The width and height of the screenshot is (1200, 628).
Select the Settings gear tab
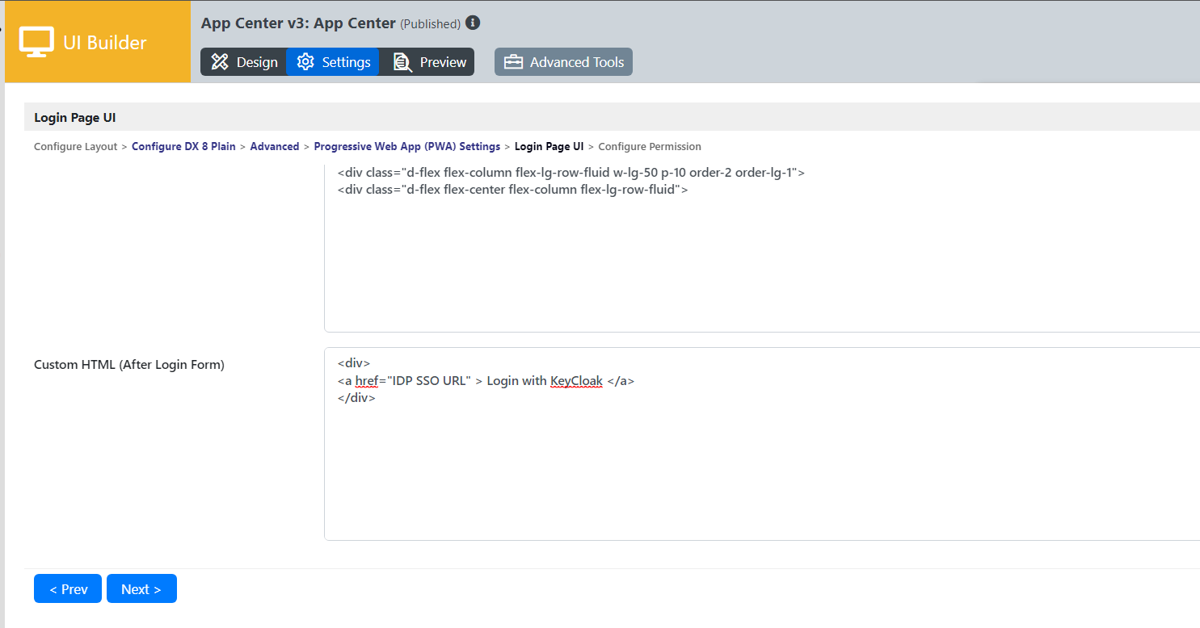tap(333, 62)
